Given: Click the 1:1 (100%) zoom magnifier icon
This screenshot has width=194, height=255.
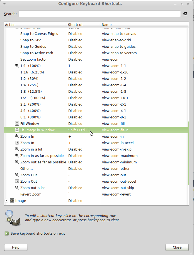Looking at the screenshot, I should coord(17,66).
